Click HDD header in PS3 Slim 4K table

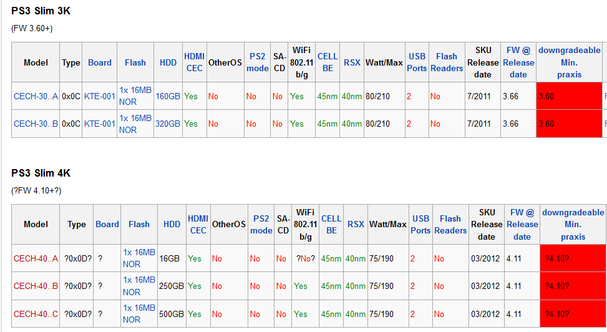(172, 224)
